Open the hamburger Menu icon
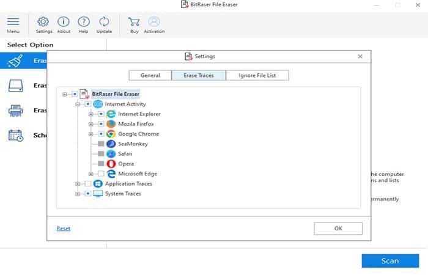The image size is (428, 275). [13, 21]
